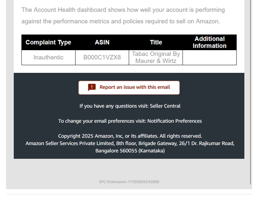Image resolution: width=261 pixels, height=200 pixels.
Task: Click the Additional Information column header
Action: (x=210, y=42)
